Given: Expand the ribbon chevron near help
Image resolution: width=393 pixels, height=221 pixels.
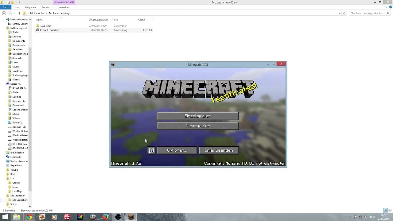Looking at the screenshot, I should point(387,7).
